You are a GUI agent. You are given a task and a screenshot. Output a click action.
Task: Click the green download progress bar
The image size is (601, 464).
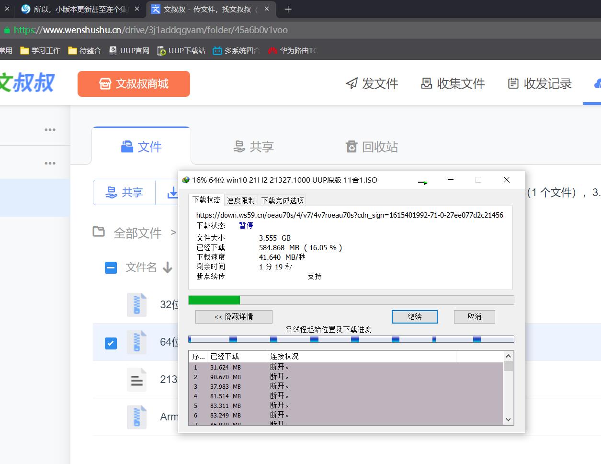(214, 299)
